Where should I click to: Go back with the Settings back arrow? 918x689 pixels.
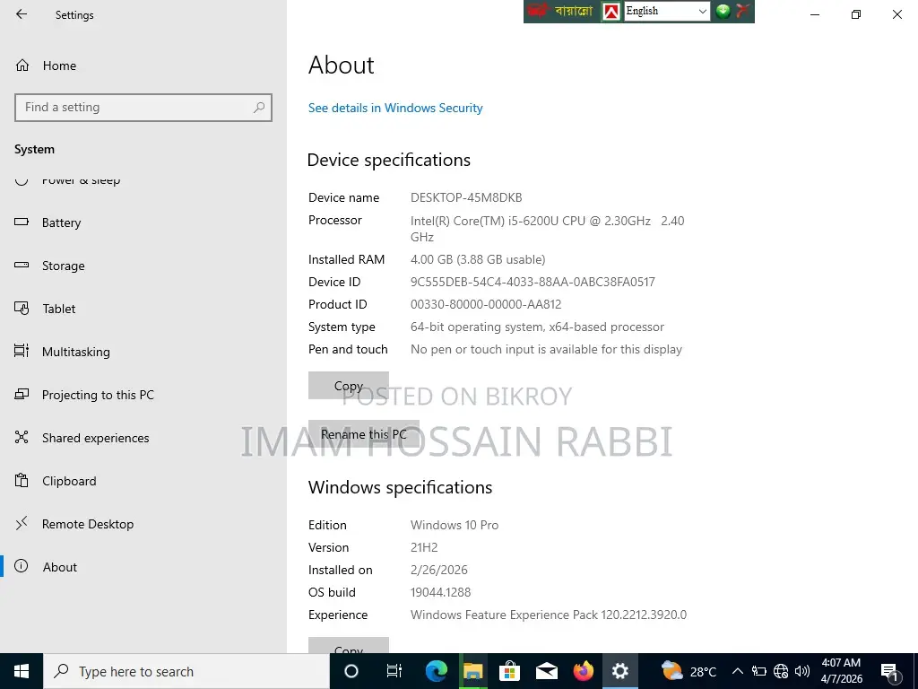[22, 14]
